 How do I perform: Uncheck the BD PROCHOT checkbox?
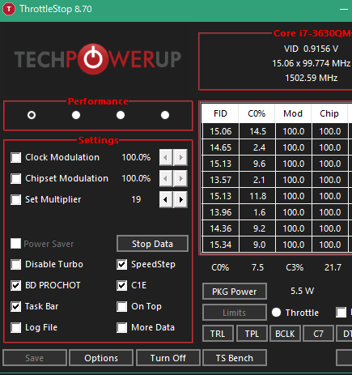coord(15,285)
